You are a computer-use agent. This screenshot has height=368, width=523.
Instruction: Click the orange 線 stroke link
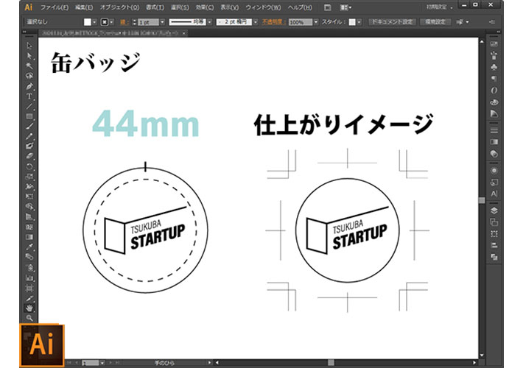pyautogui.click(x=124, y=22)
